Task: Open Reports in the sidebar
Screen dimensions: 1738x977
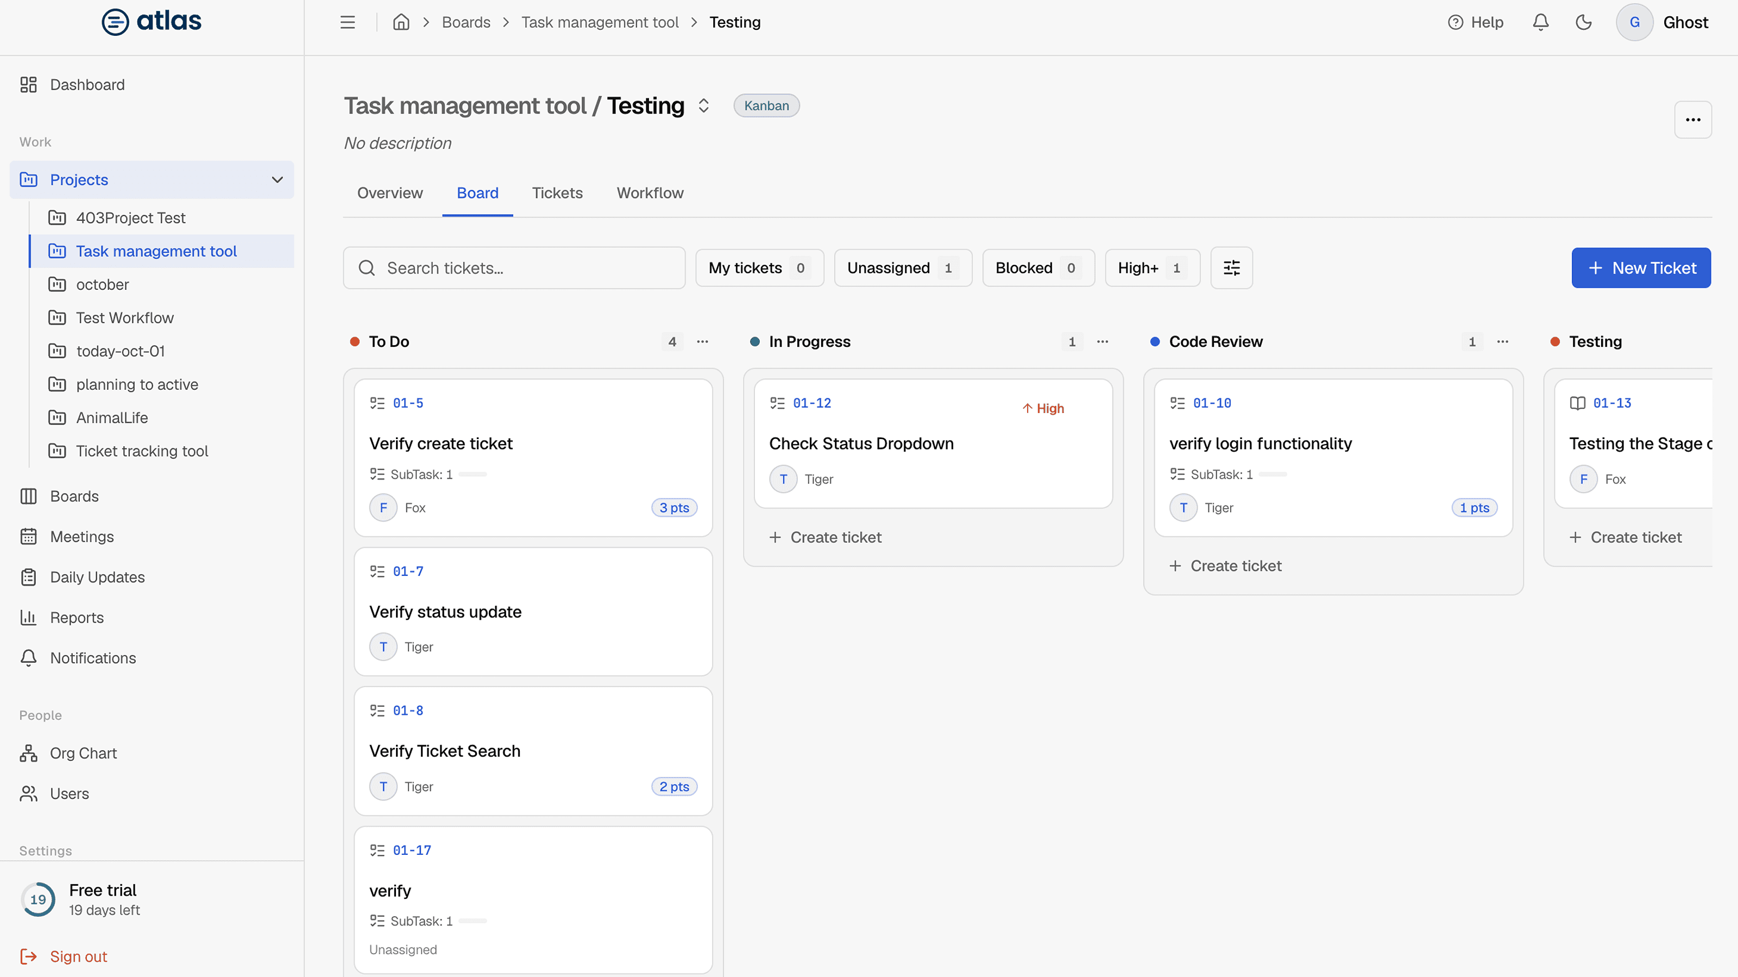Action: [x=152, y=618]
